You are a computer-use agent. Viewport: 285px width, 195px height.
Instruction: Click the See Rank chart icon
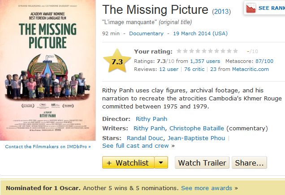[x=251, y=8]
